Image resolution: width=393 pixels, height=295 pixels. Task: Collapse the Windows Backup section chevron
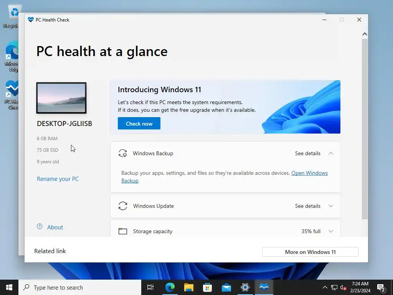click(x=331, y=153)
